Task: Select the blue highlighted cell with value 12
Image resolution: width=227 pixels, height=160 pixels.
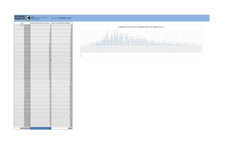Action: [x=41, y=128]
